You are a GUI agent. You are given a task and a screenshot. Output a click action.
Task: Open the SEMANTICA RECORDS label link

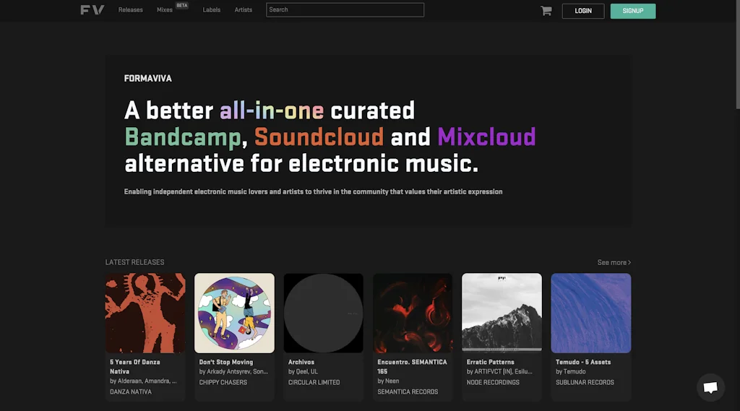click(408, 391)
